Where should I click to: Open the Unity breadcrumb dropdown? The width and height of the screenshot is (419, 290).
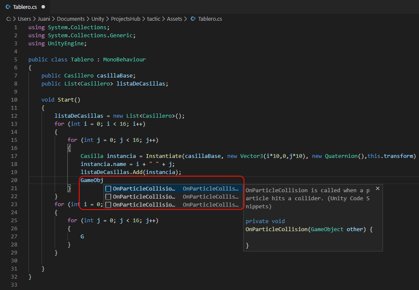[x=97, y=19]
